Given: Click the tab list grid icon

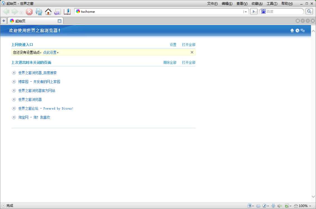Looking at the screenshot, I should [298, 21].
